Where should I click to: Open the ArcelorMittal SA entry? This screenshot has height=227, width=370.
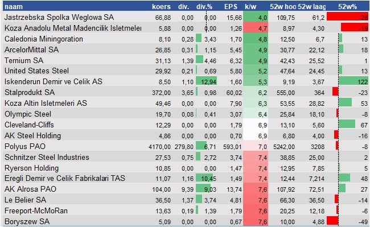point(32,49)
